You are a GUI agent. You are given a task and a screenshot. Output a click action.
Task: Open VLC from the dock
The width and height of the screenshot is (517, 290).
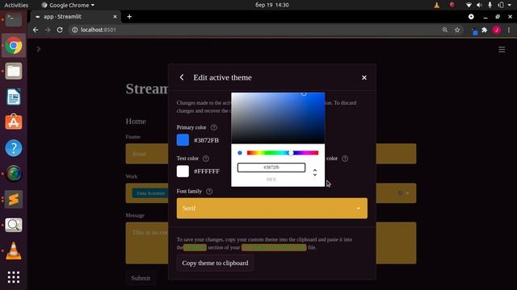14,251
